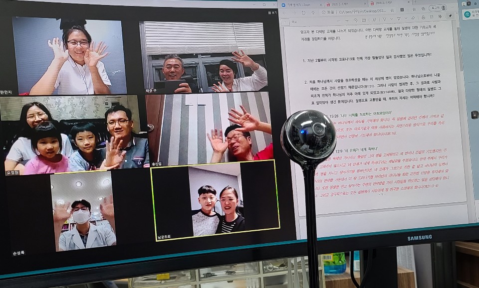Screen dimensions: 479x288
Task: Refresh the PDF page in the browser
Action: pos(304,13)
